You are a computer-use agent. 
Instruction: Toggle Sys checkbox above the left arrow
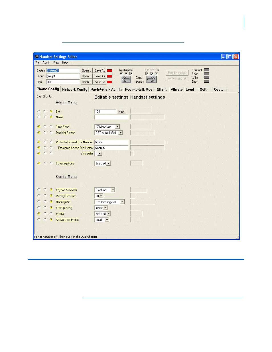121,74
